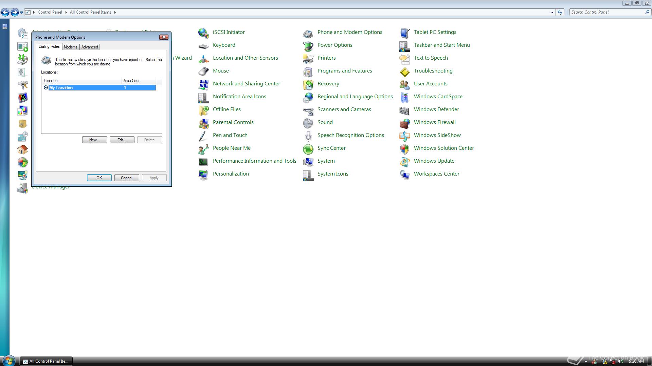Click the Mouse icon
This screenshot has height=366, width=652.
coord(203,71)
